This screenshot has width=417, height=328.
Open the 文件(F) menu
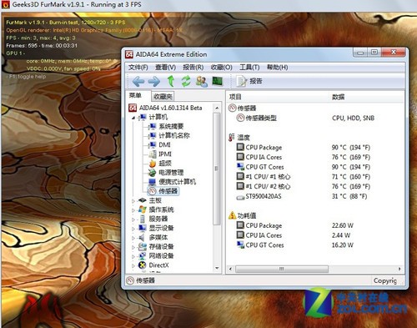point(138,68)
